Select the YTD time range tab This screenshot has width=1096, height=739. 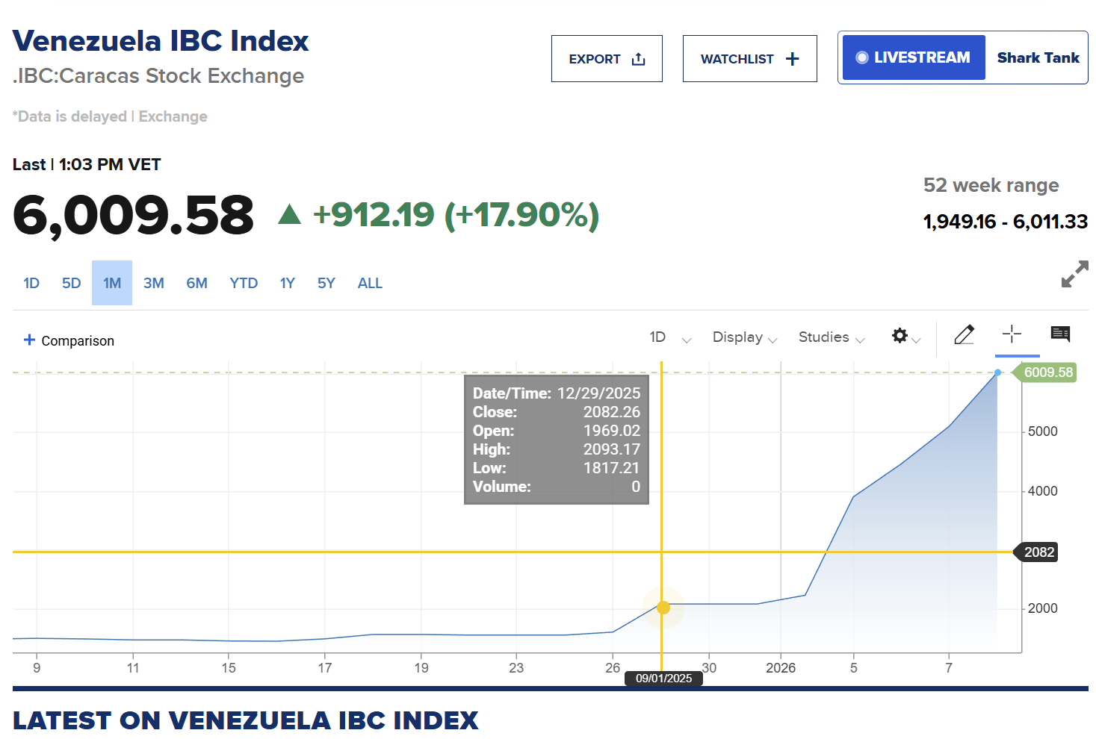coord(244,284)
